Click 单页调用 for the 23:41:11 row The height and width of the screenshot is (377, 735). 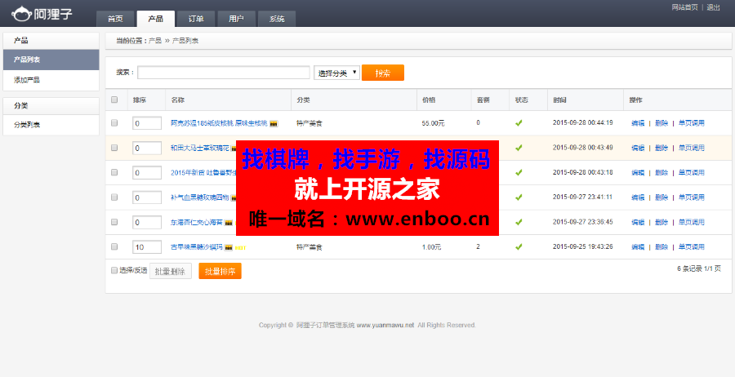coord(692,197)
